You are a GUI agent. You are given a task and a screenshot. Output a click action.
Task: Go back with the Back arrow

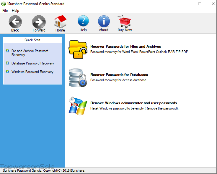click(15, 22)
